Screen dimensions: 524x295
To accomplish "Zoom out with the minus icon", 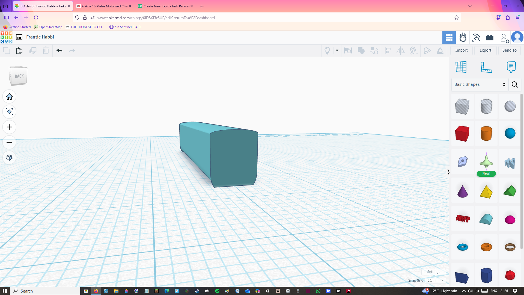I will point(9,143).
